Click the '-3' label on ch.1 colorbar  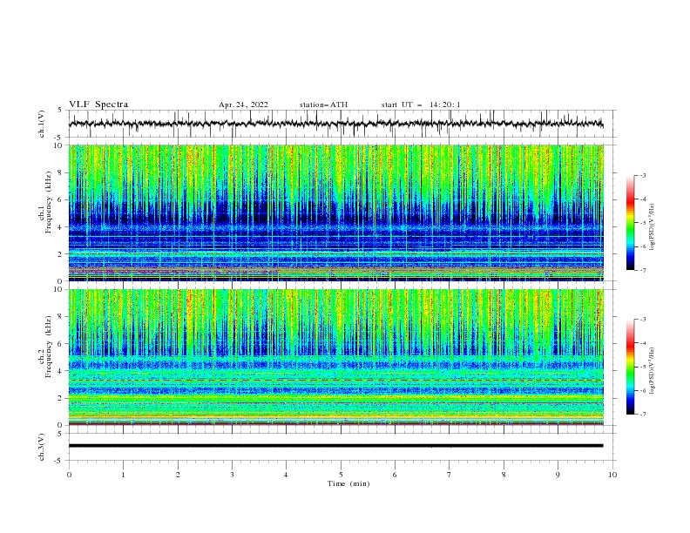tap(642, 175)
